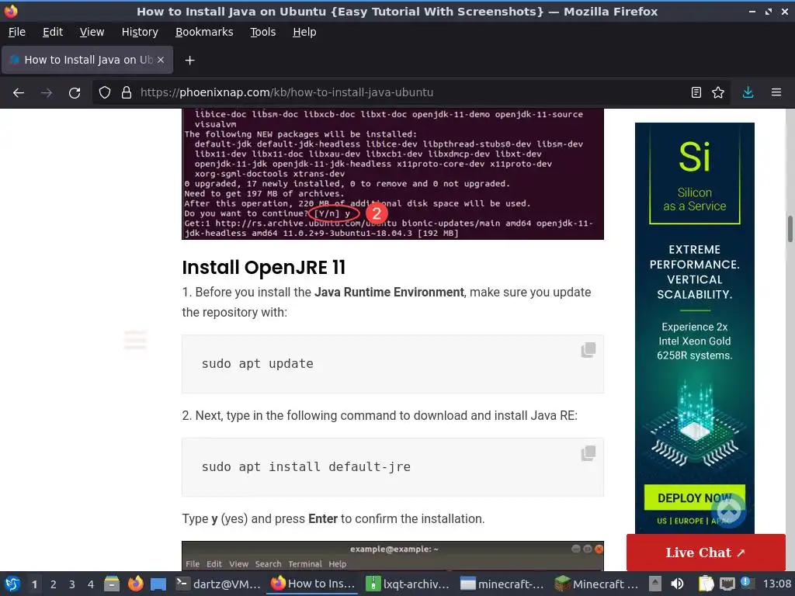Start a Live Chat
795x596 pixels.
705,553
